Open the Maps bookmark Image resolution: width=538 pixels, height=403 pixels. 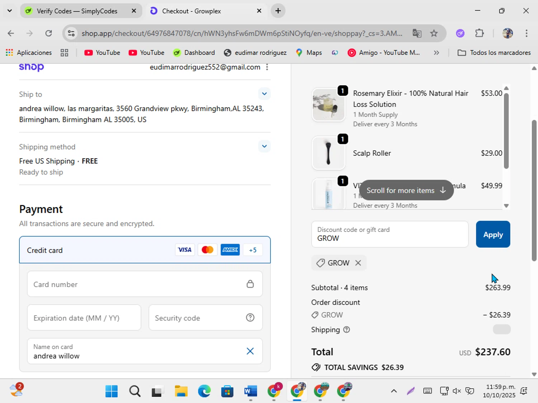pos(308,53)
